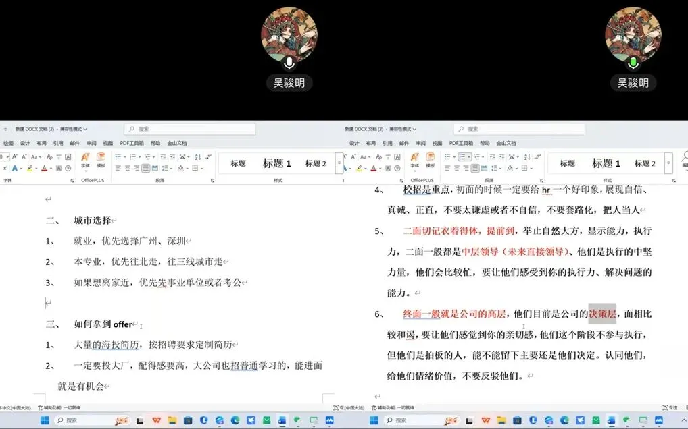
Task: Open 引用 tab in left Word window
Action: click(58, 143)
